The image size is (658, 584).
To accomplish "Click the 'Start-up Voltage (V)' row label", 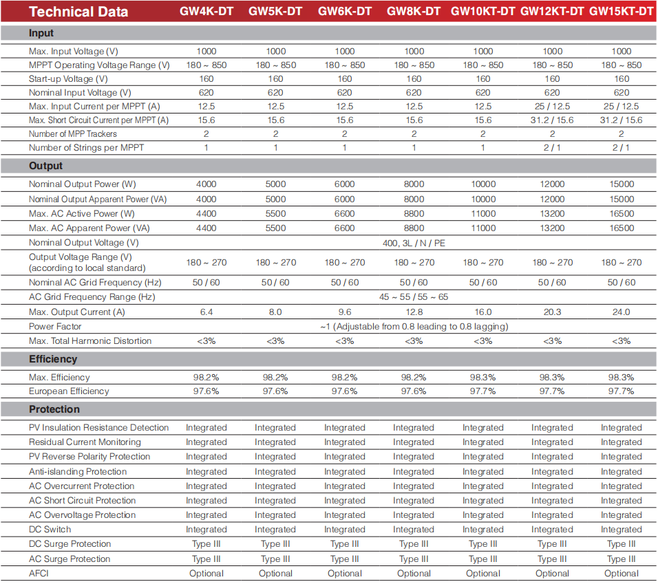I will 68,79.
